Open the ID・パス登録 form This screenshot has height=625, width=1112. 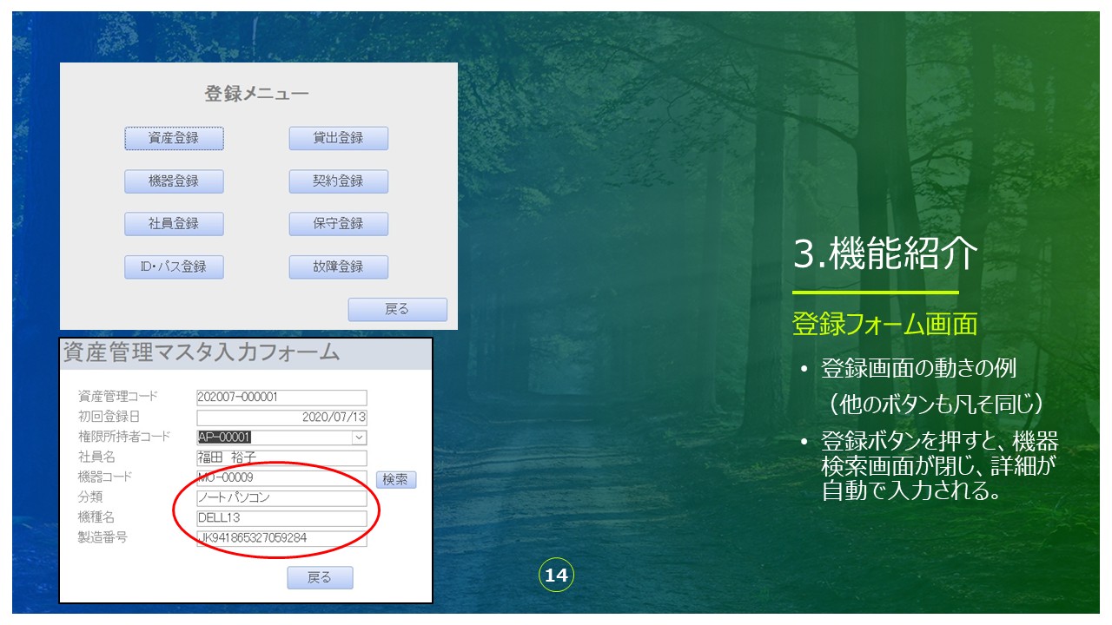pyautogui.click(x=174, y=266)
